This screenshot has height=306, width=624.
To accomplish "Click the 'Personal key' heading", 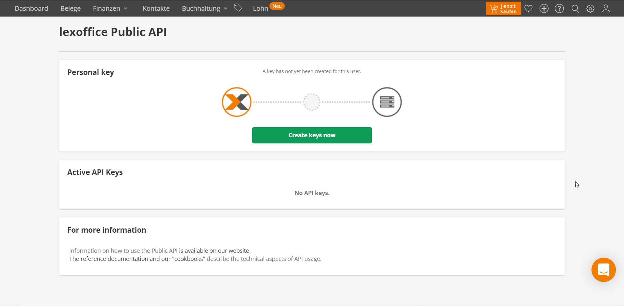I will pyautogui.click(x=91, y=72).
